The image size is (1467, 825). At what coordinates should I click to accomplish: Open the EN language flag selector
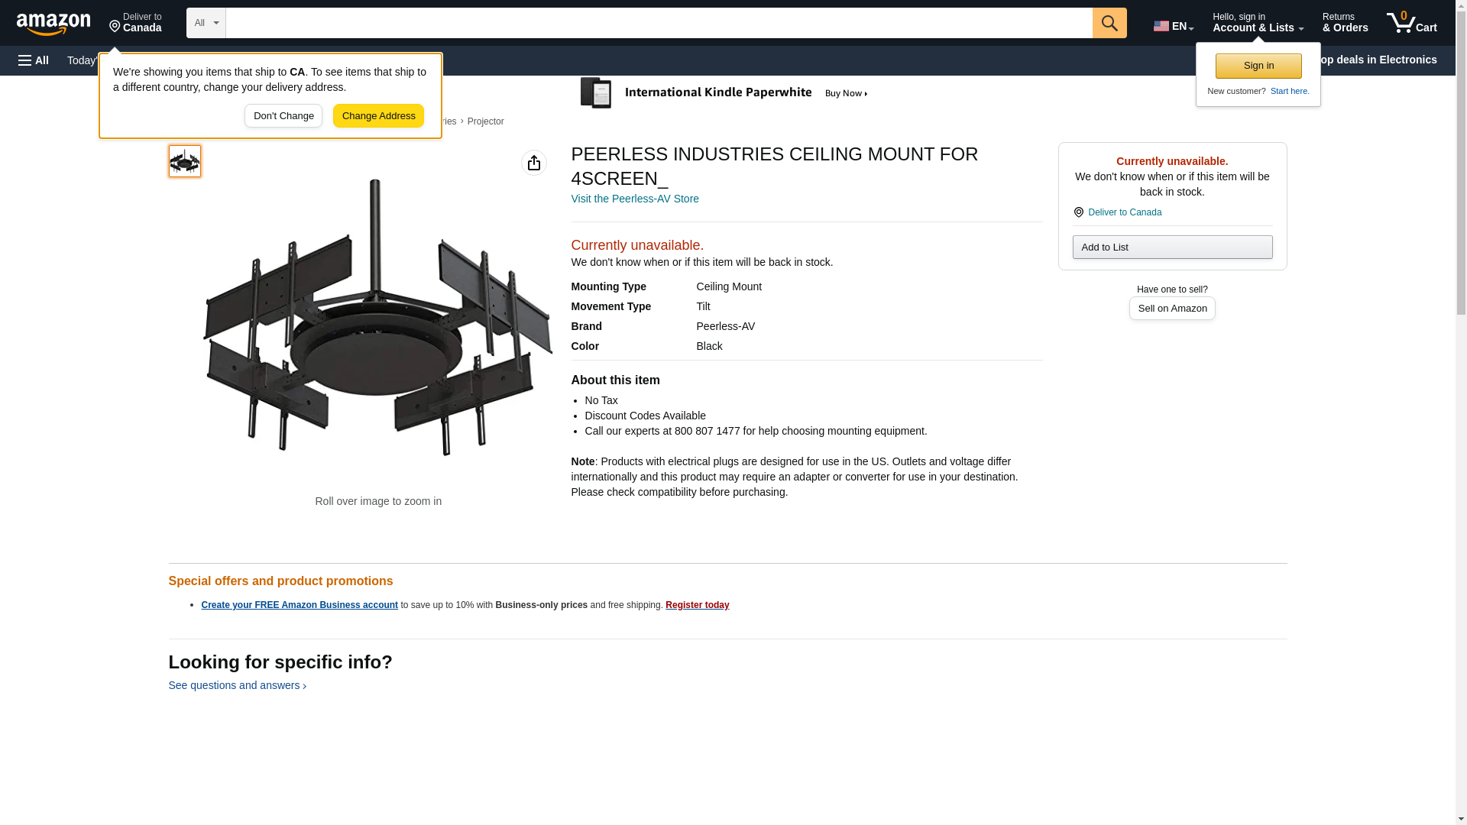point(1173,26)
